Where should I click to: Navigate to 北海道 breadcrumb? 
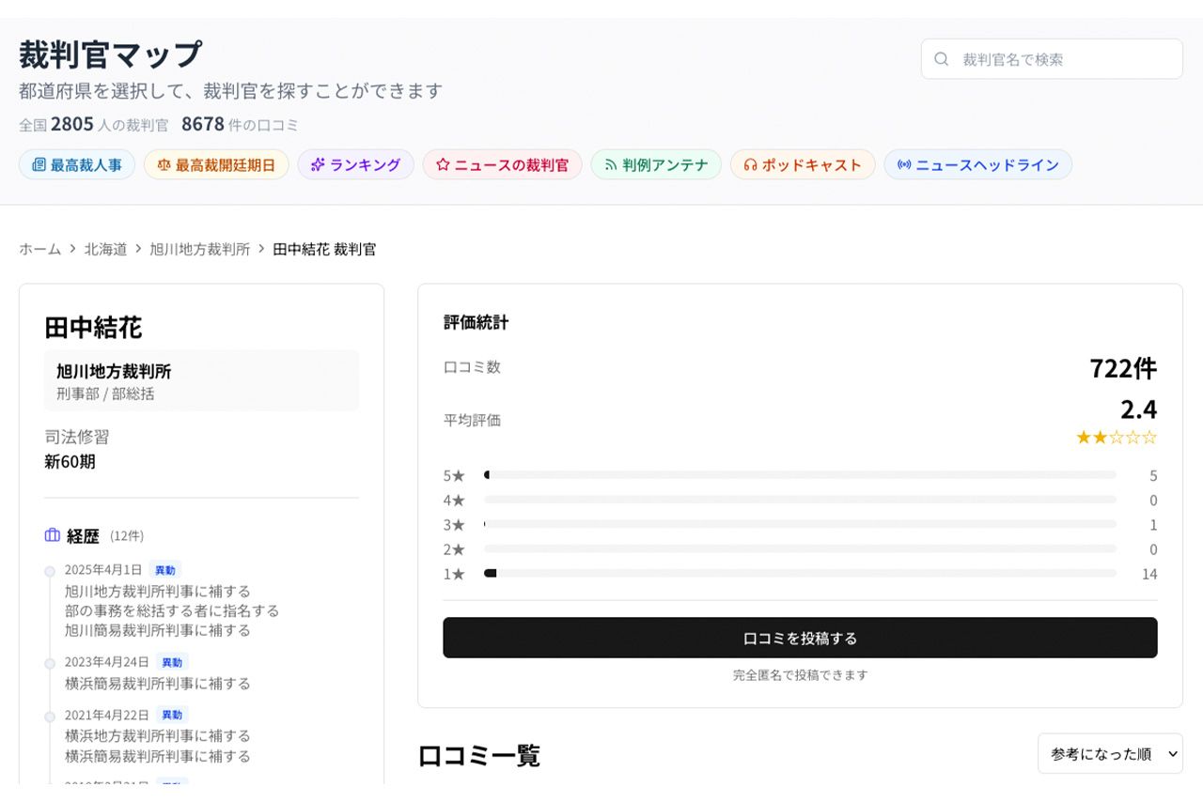click(x=105, y=249)
